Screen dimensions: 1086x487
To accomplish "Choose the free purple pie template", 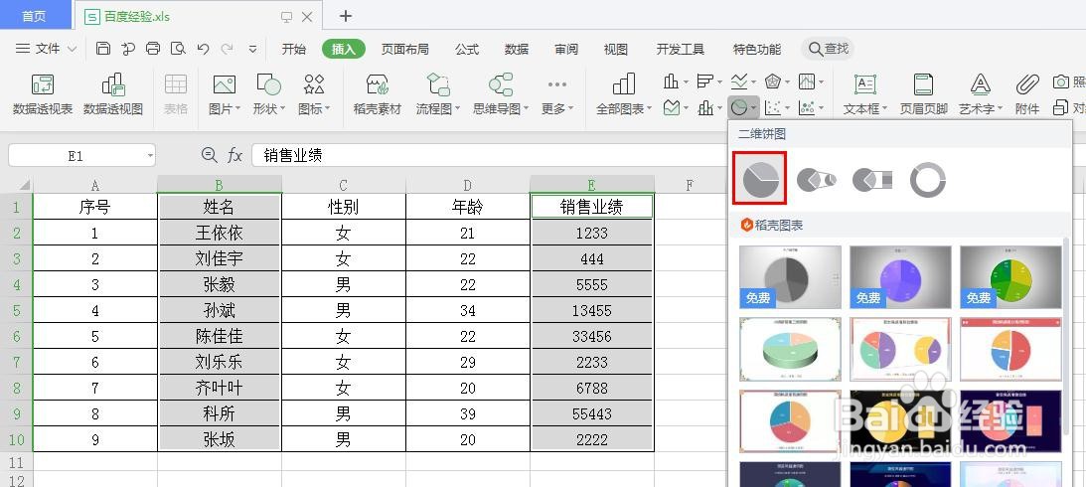I will click(x=900, y=277).
